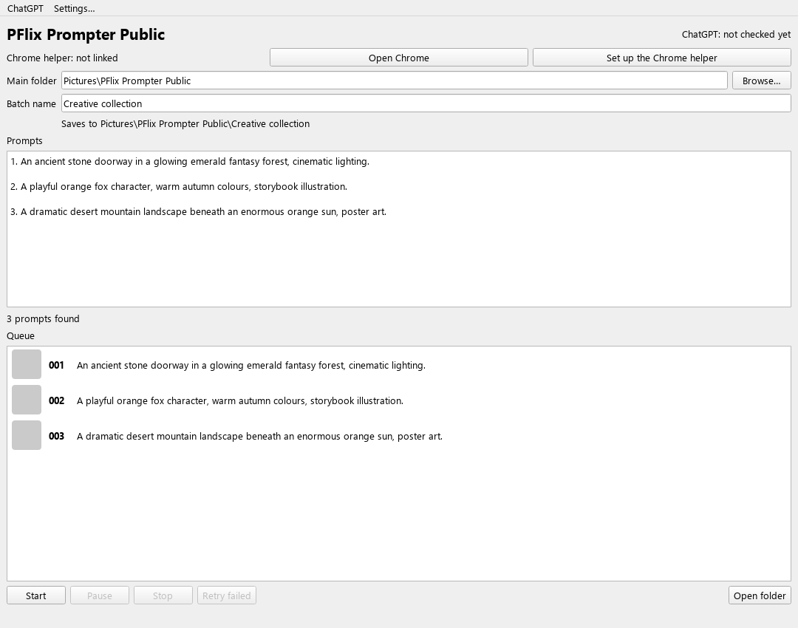This screenshot has width=798, height=628.
Task: Click the '3 prompts found' status text
Action: (44, 319)
